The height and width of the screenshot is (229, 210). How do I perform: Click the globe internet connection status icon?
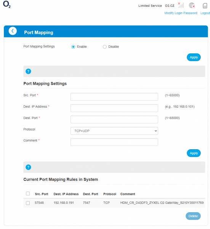[192, 5]
